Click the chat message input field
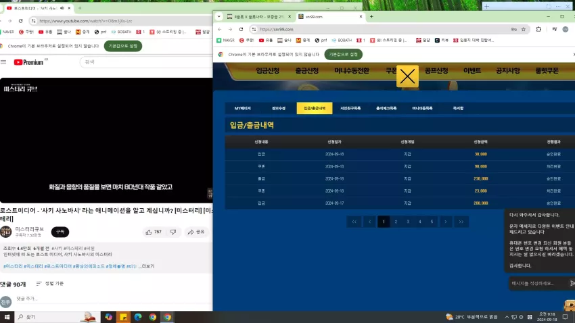This screenshot has width=575, height=323. pyautogui.click(x=538, y=283)
